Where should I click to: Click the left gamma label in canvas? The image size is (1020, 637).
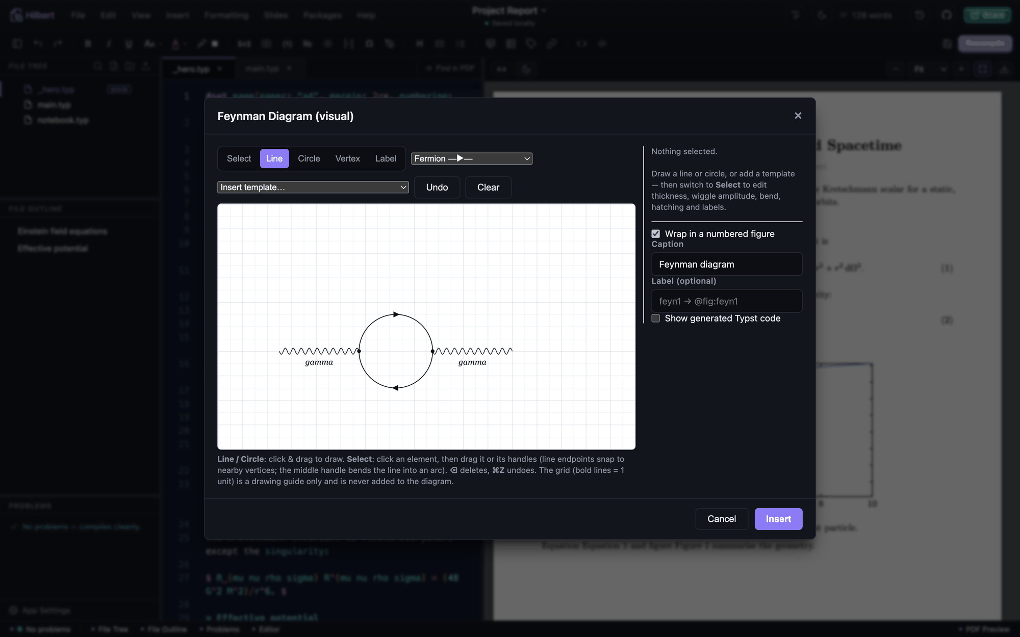pos(319,362)
